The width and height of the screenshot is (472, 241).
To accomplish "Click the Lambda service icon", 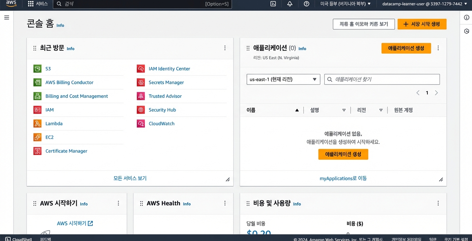I will (x=37, y=124).
